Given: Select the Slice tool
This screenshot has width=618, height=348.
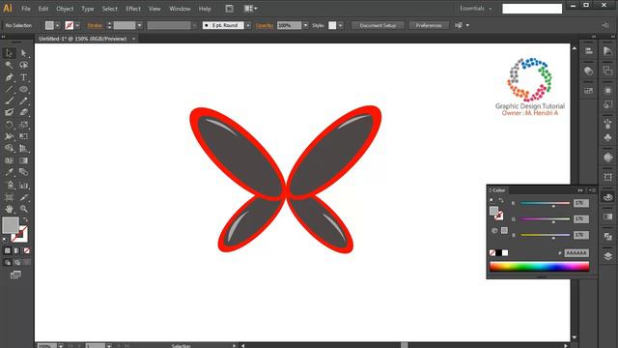Looking at the screenshot, I should click(x=23, y=197).
